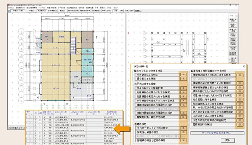Screen dimensions: 252x145
Task: Open 鉛直構面の地震力に対する検定 result
Action: [157, 92]
